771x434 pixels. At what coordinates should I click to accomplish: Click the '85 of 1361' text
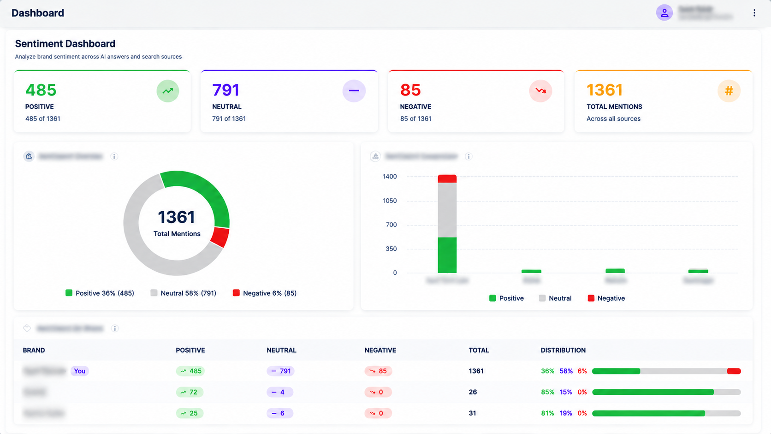[x=416, y=119]
